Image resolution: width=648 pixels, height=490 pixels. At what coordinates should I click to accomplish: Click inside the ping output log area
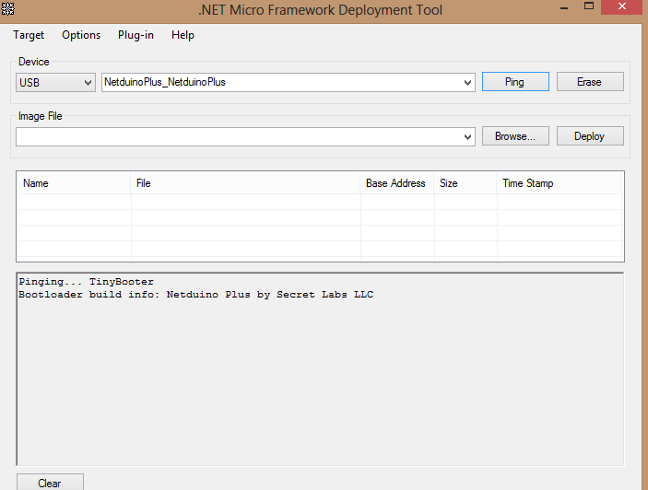tap(319, 378)
